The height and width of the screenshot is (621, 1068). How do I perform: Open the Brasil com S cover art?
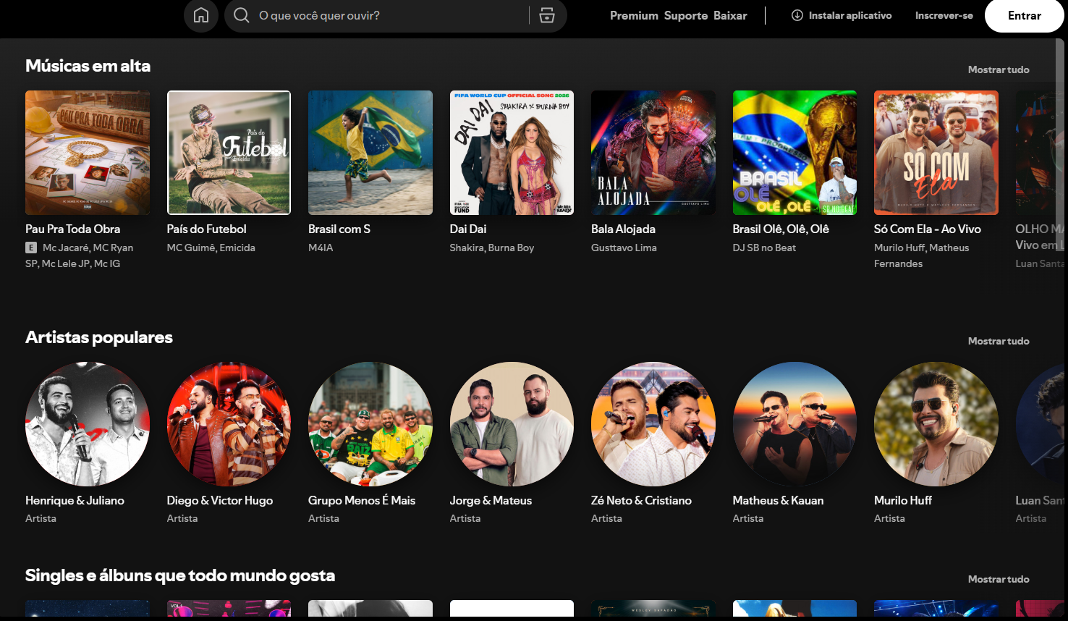click(370, 153)
